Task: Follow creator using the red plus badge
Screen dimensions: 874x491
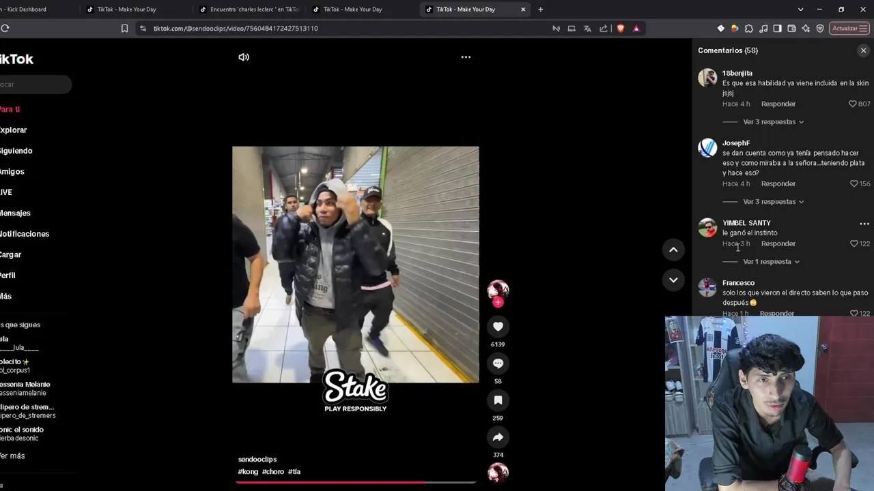Action: (x=498, y=302)
